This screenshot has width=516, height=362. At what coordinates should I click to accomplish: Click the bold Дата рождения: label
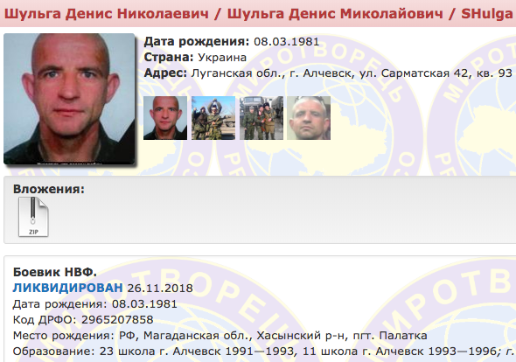197,41
